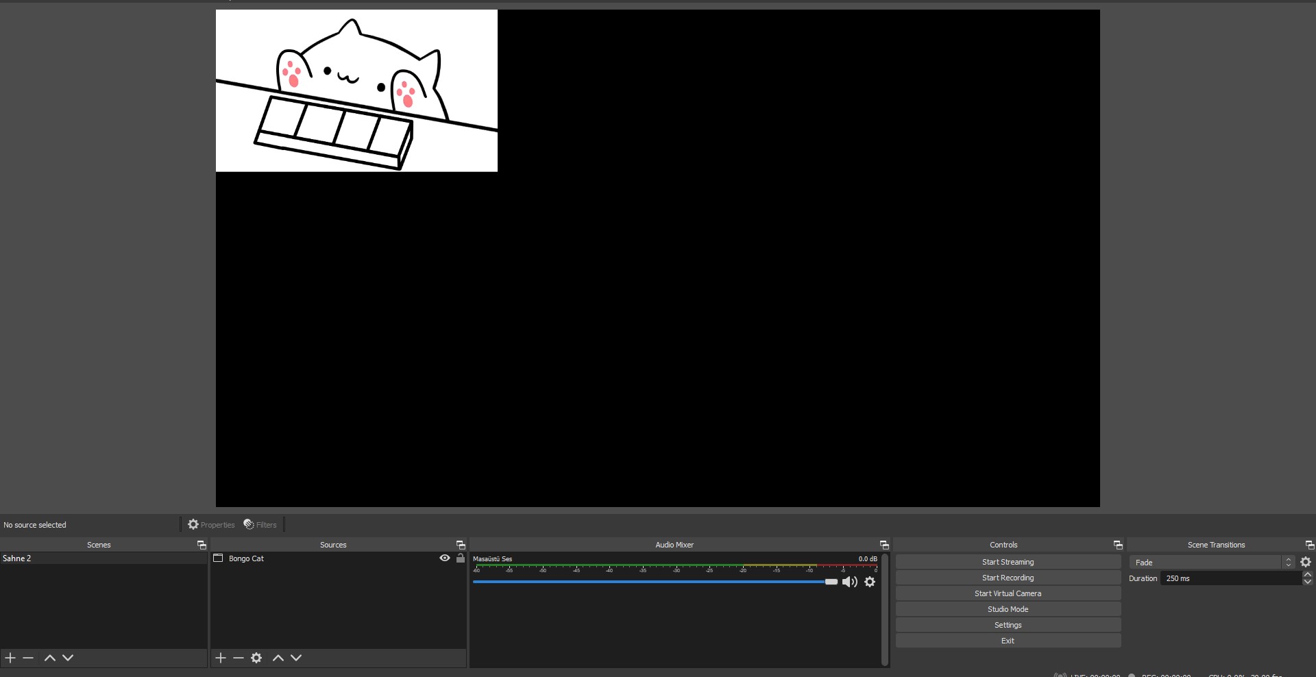Viewport: 1316px width, 677px height.
Task: Select the Sahne 2 scene
Action: click(69, 558)
